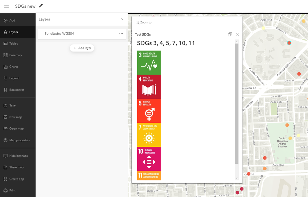Image resolution: width=308 pixels, height=197 pixels.
Task: Click the Affordable Clean Energy SDG 7 image
Action: (149, 135)
